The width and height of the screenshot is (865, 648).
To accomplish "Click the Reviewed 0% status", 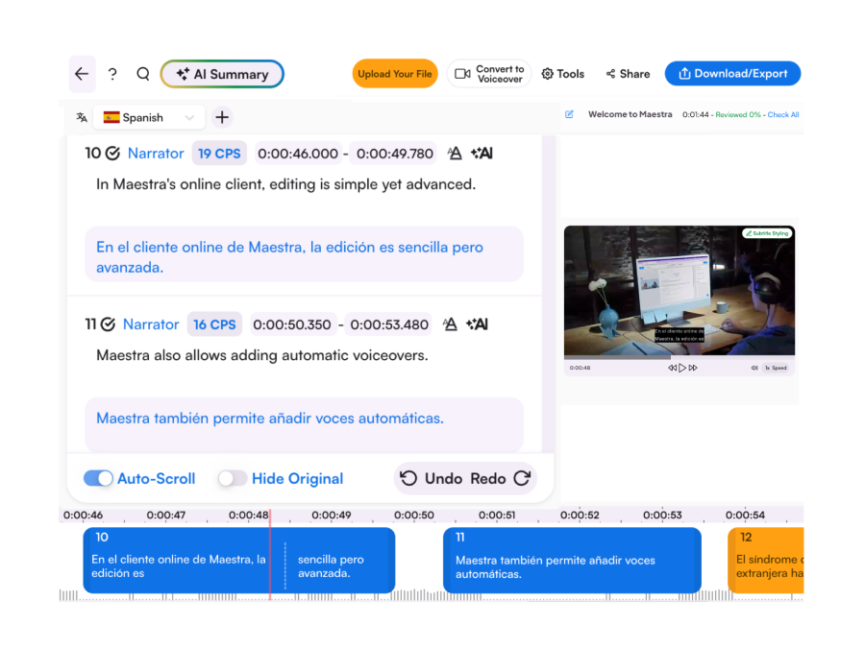I will click(737, 114).
